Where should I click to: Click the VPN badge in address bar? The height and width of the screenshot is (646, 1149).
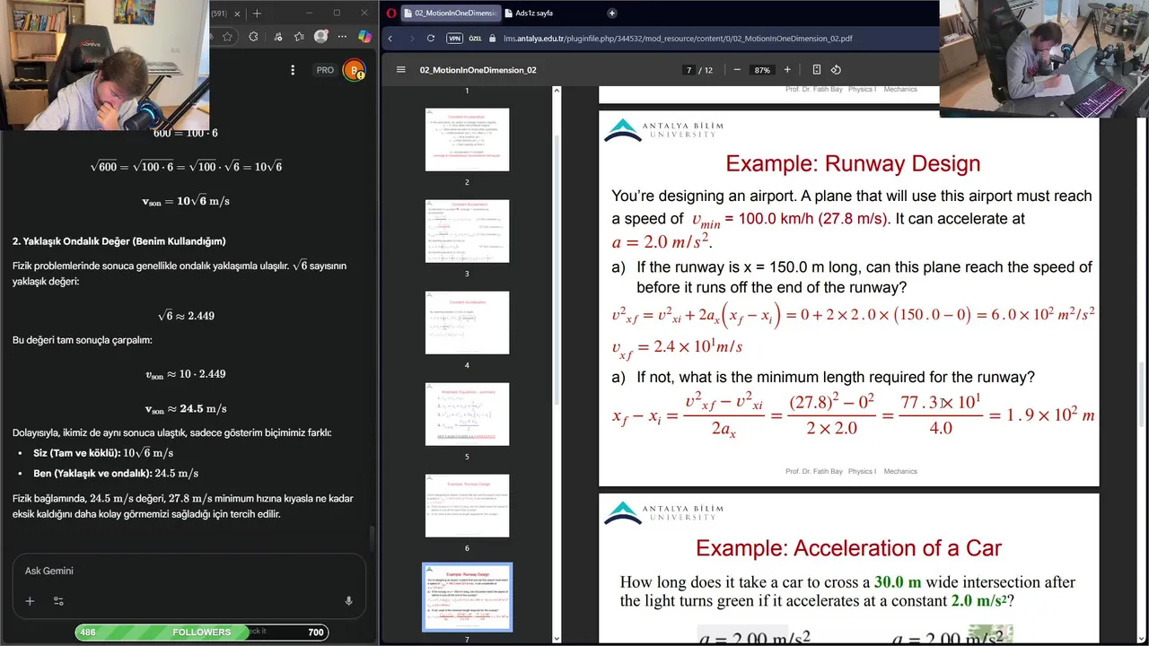click(x=454, y=39)
